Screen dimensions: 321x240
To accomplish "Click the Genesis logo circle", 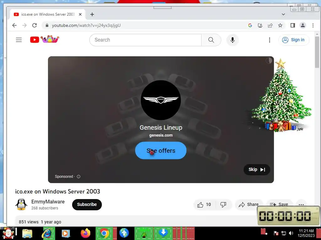I will coord(161,100).
